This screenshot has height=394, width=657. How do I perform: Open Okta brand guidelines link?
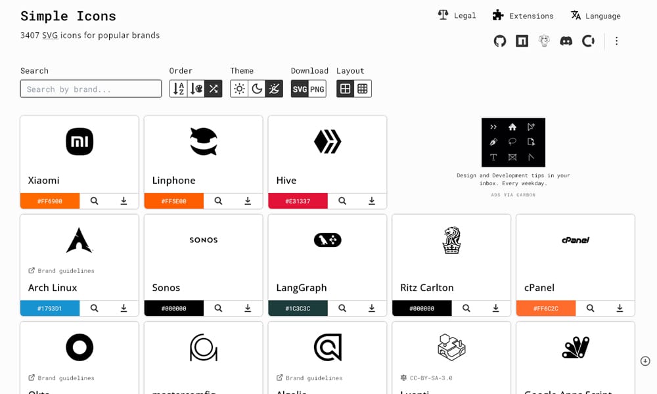point(61,378)
